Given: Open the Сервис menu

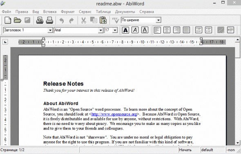Looking at the screenshot, I should click(85, 12).
